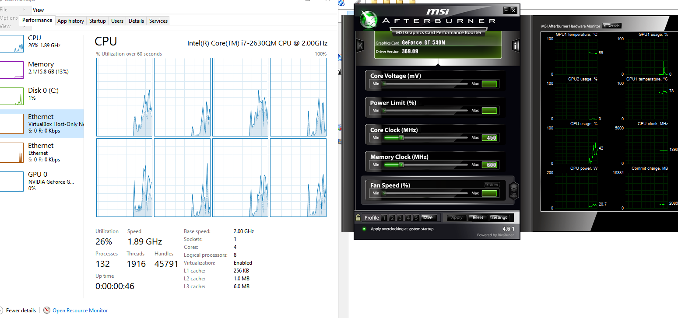Adjust the Core Voltage slider
Viewport: 678px width, 318px height.
click(x=425, y=84)
